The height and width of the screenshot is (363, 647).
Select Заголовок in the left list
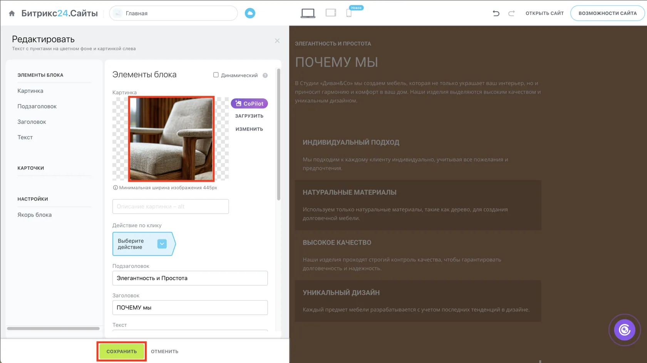point(32,122)
